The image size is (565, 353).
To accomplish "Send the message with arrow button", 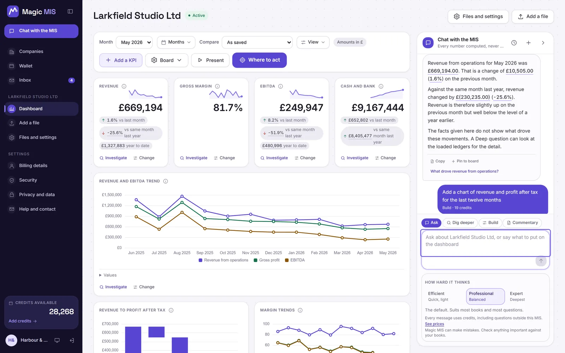I will coord(541,261).
